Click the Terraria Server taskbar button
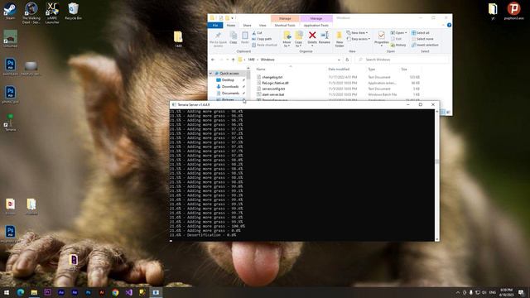This screenshot has height=298, width=530. 156,292
